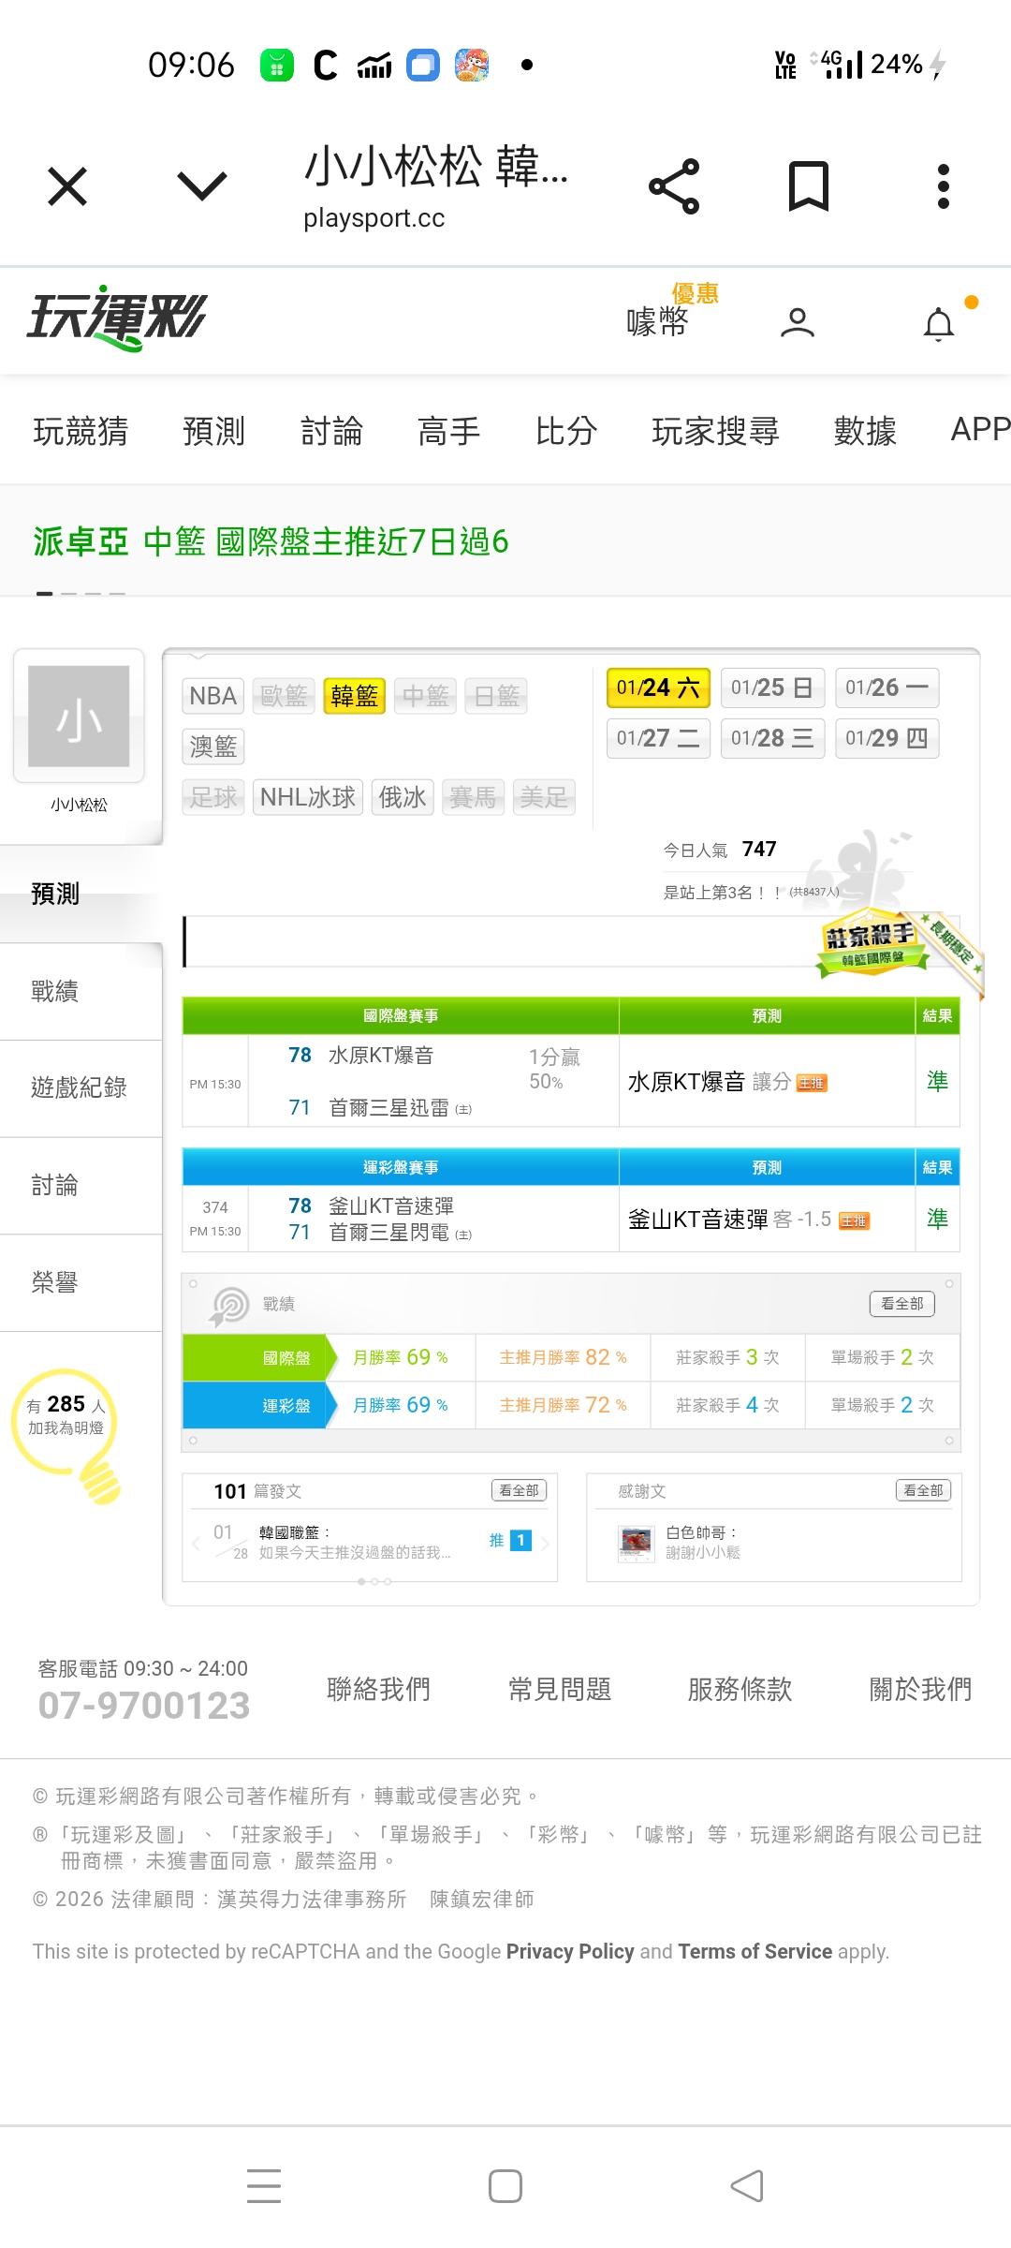Go to previous post with left chevron
1011x2248 pixels.
coord(196,1542)
